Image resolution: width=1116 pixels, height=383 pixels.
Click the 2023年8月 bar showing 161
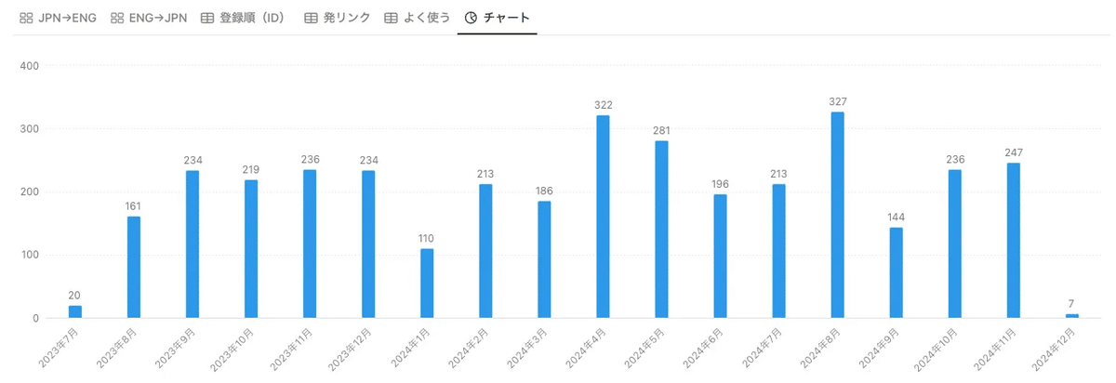pyautogui.click(x=134, y=268)
